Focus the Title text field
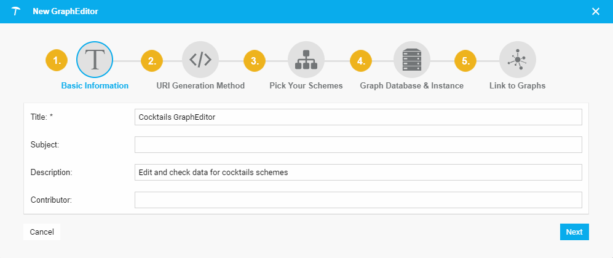The height and width of the screenshot is (258, 613). [x=358, y=117]
